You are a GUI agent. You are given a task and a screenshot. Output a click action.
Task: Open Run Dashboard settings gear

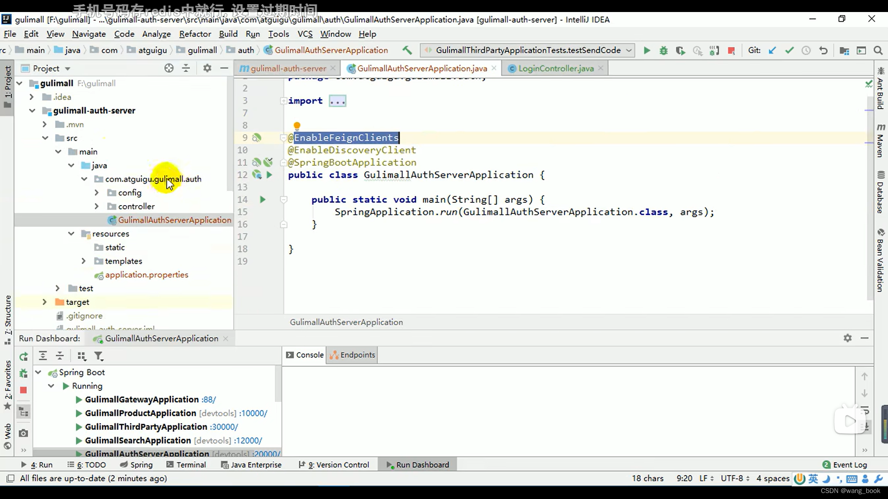click(x=847, y=338)
